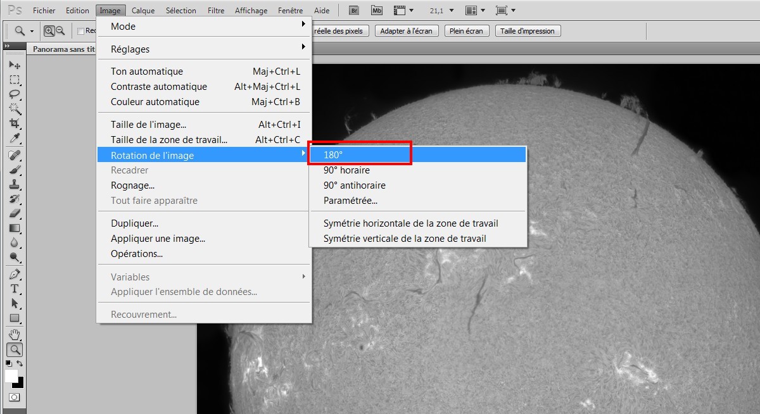The image size is (760, 414).
Task: Select the Lasso tool
Action: 15,94
